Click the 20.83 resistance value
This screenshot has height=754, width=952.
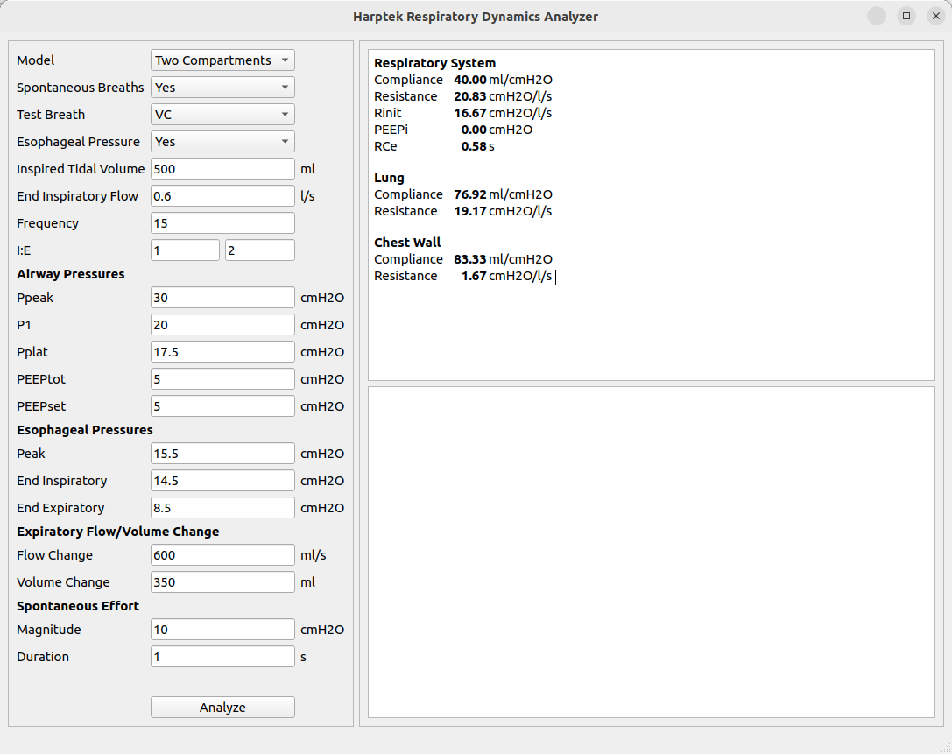click(x=470, y=96)
